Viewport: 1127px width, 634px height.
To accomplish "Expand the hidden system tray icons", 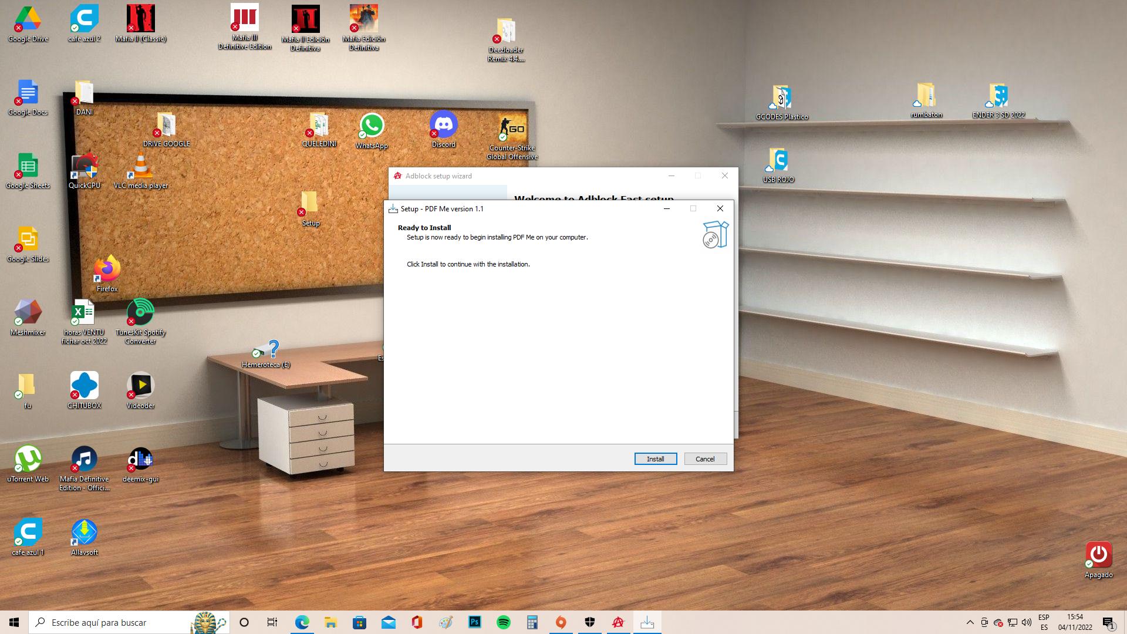I will tap(970, 622).
